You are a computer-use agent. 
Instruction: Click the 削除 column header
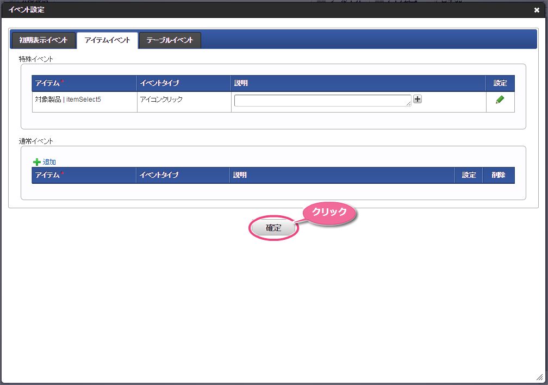(x=499, y=175)
